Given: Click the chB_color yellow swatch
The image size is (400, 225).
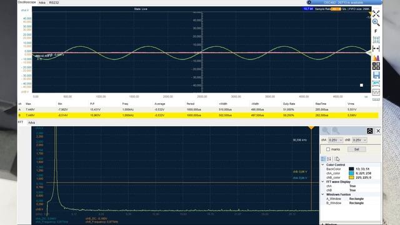Looking at the screenshot, I should click(351, 177).
